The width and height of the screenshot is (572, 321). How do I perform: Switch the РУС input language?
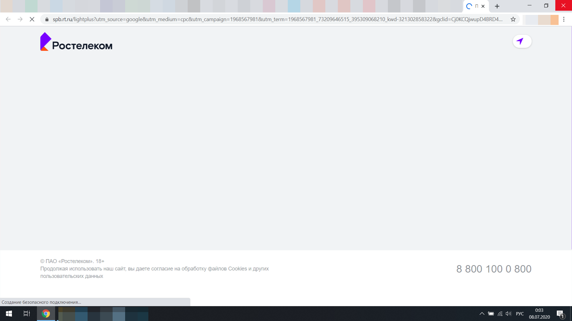tap(520, 314)
